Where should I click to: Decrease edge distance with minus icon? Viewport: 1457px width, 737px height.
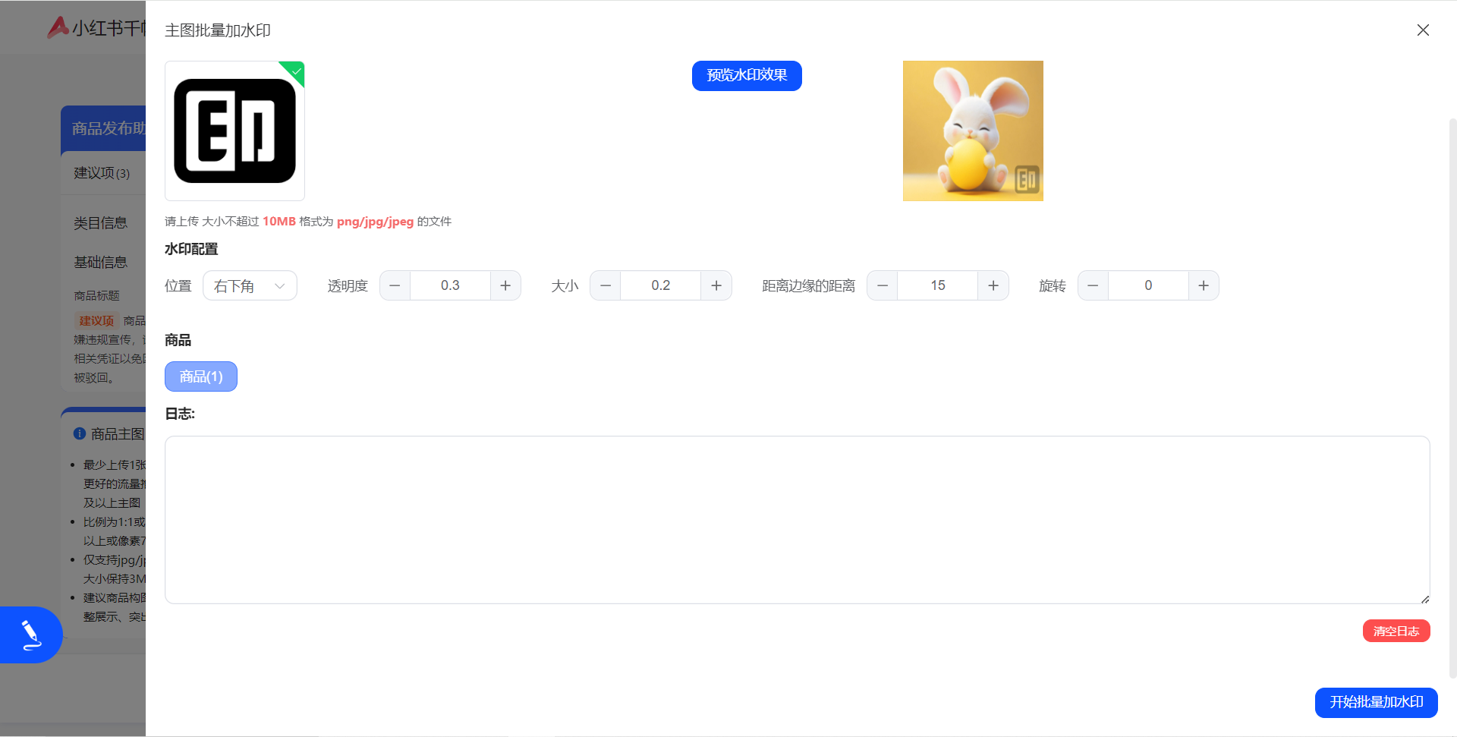tap(883, 286)
